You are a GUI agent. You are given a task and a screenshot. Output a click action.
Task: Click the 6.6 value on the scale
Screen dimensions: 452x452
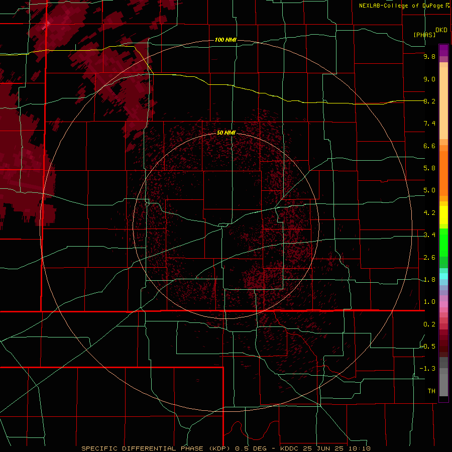tap(429, 146)
